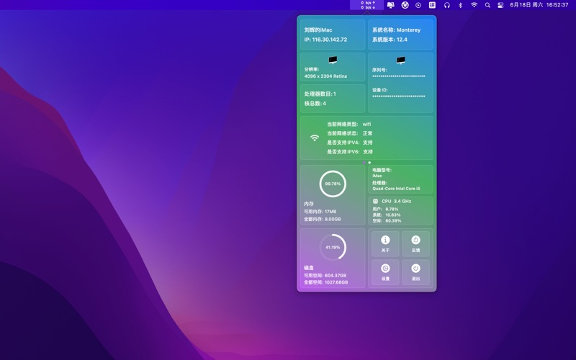Viewport: 576px width, 360px height.
Task: Click the memory usage 99.78% ring
Action: pos(333,184)
